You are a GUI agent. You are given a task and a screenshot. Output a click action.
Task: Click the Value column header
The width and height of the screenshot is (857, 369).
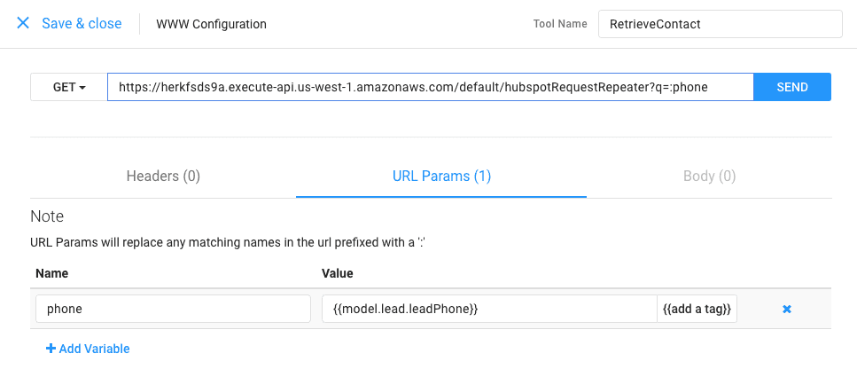point(338,274)
